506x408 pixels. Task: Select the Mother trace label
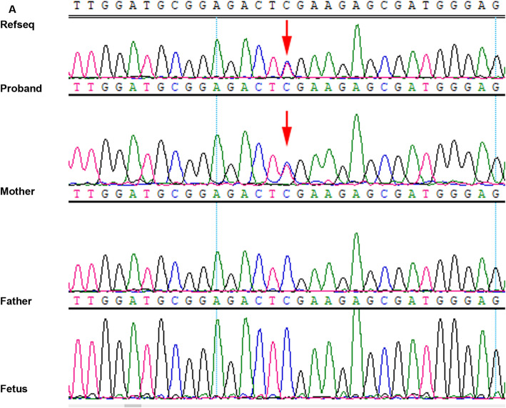click(17, 191)
